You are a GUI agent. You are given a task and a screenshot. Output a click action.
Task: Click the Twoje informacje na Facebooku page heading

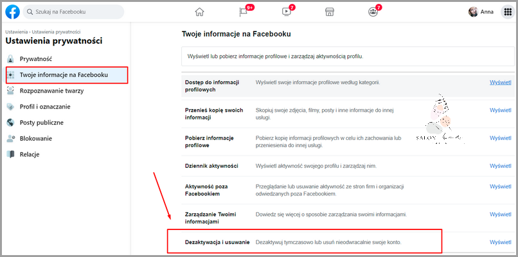click(x=237, y=33)
